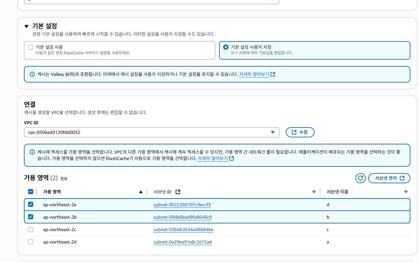Check the ap-northeast-2d checkbox

pyautogui.click(x=31, y=242)
